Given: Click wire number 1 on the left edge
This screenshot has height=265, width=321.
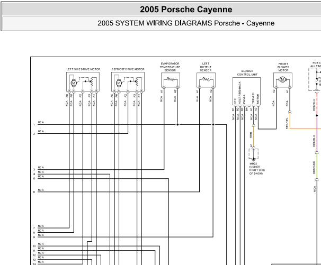Looking at the screenshot, I should tap(34, 124).
